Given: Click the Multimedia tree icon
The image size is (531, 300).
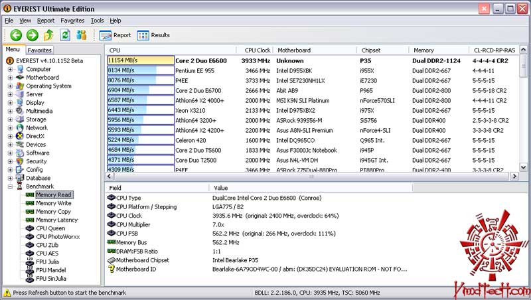Looking at the screenshot, I should click(20, 111).
